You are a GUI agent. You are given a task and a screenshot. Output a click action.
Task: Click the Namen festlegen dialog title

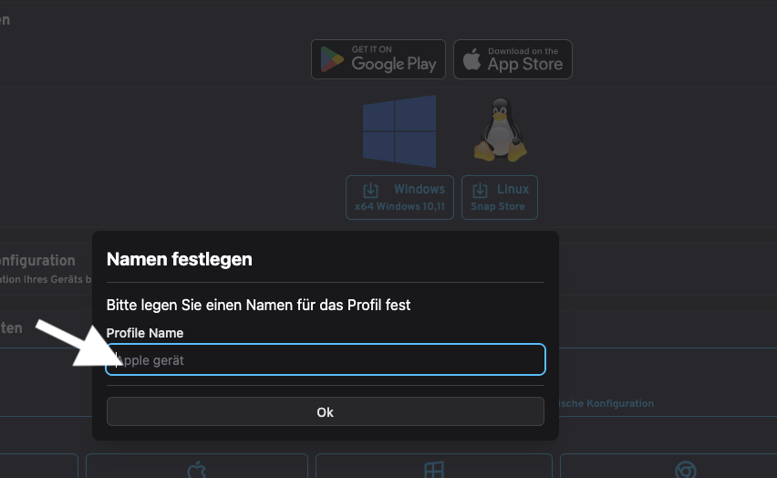click(180, 259)
